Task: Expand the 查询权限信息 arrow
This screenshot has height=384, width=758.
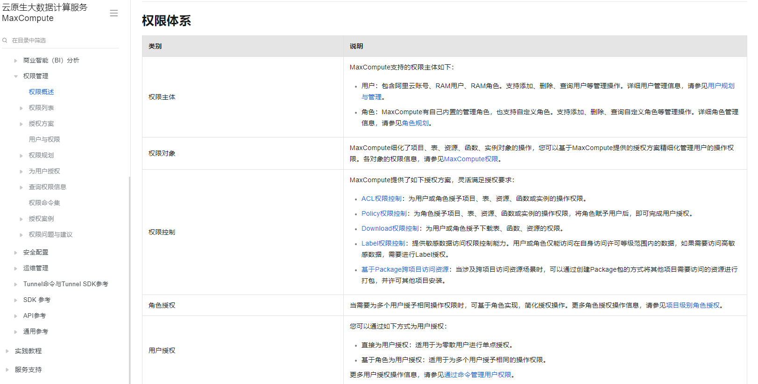Action: click(21, 187)
